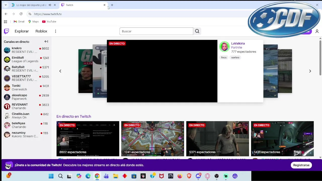The image size is (322, 181).
Task: Open stream thumbnail with 1431 espectadores
Action: pos(282,139)
